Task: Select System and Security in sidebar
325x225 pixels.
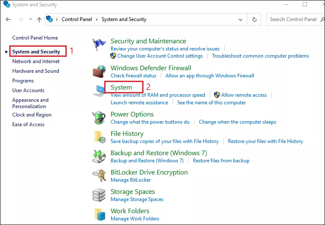Action: click(36, 52)
